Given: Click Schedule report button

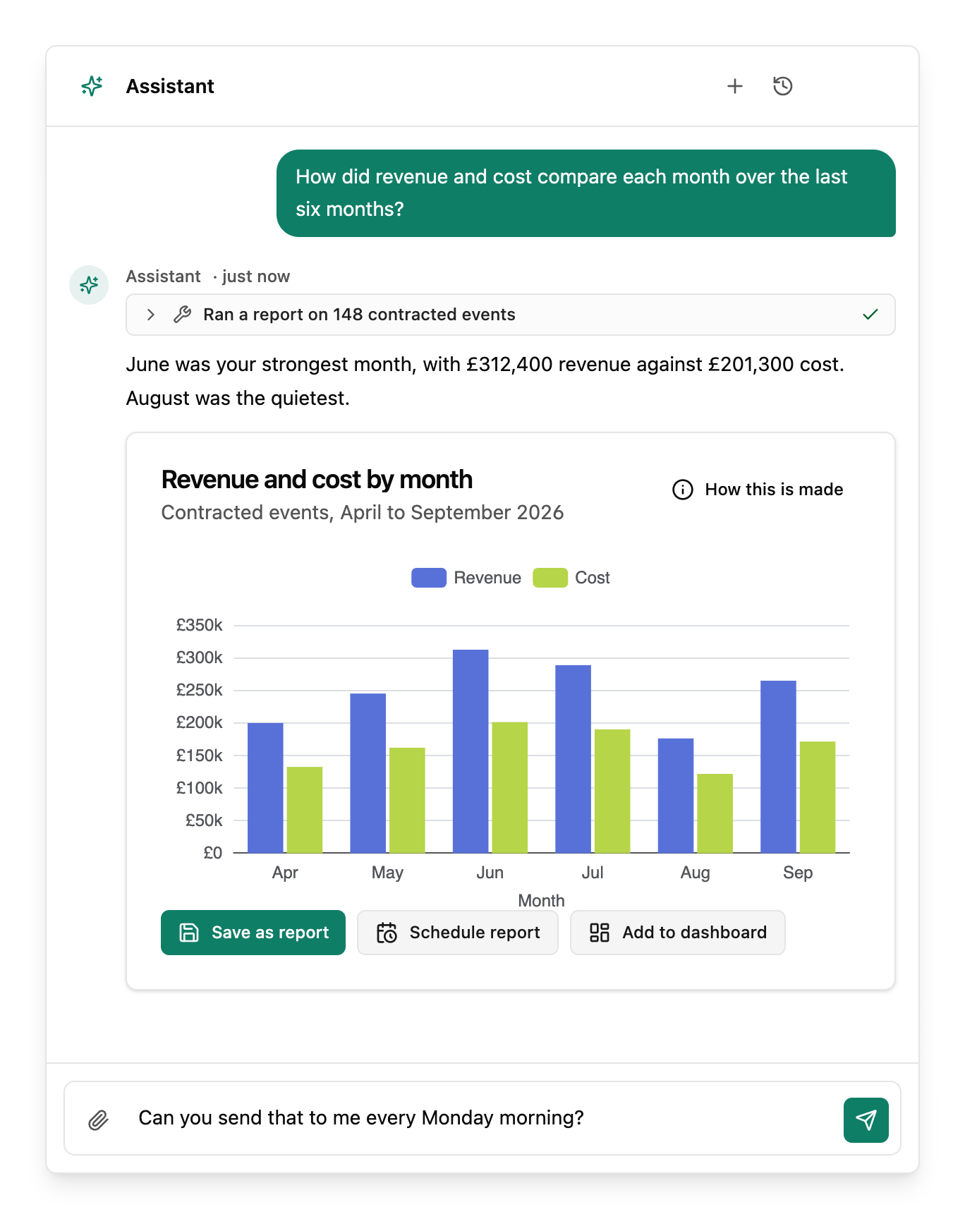Looking at the screenshot, I should (x=458, y=933).
